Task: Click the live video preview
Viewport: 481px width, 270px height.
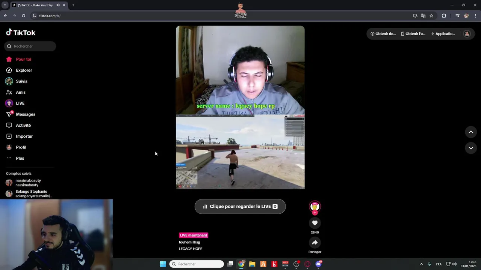Action: [240, 107]
